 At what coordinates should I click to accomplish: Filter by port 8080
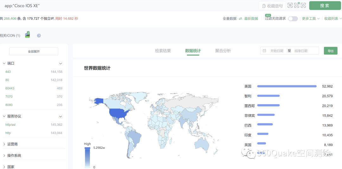pyautogui.click(x=9, y=105)
